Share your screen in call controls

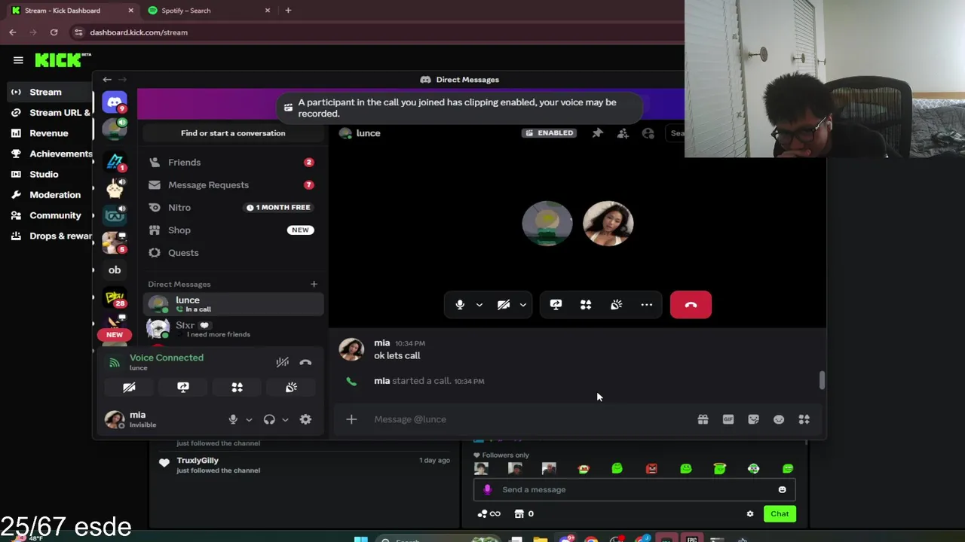click(x=556, y=305)
